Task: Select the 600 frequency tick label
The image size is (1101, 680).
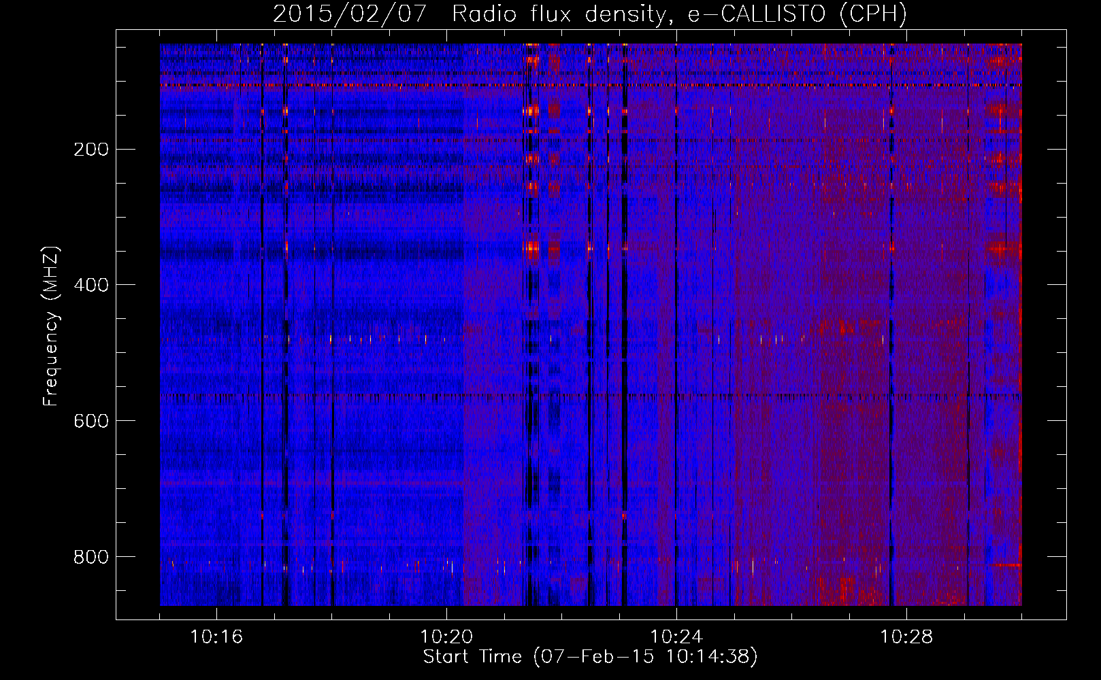Action: [x=91, y=422]
